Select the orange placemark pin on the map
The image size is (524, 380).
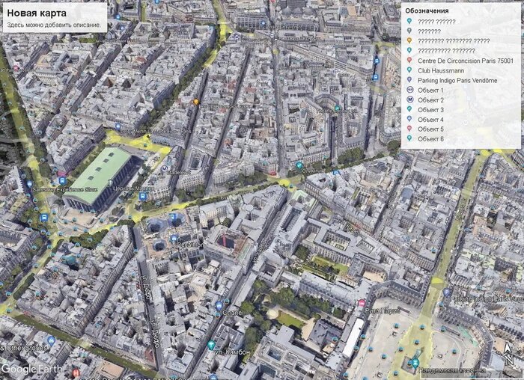click(196, 102)
